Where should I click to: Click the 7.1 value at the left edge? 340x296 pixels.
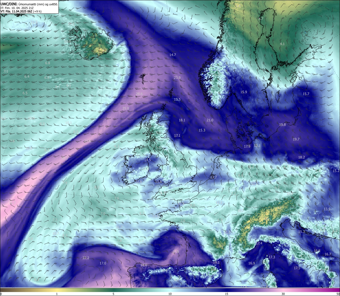tap(6, 71)
